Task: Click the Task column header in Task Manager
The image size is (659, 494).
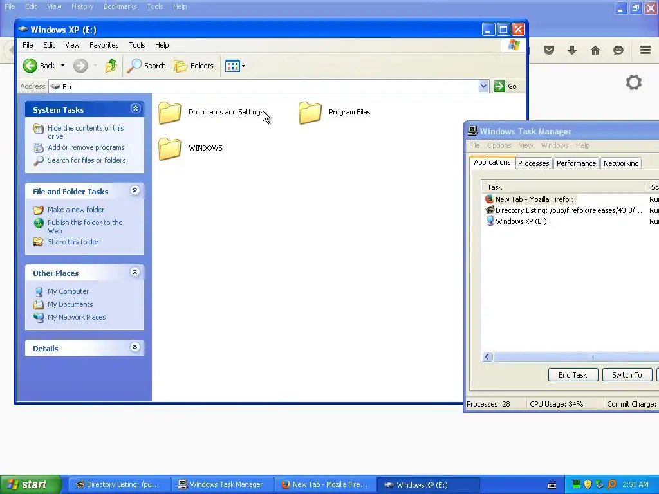Action: pyautogui.click(x=563, y=187)
